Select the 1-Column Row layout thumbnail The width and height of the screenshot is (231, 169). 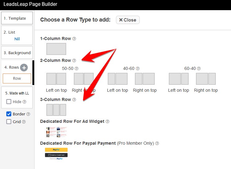tap(56, 49)
